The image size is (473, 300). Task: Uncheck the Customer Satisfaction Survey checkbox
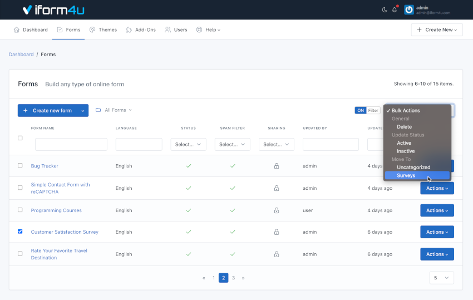pyautogui.click(x=20, y=231)
